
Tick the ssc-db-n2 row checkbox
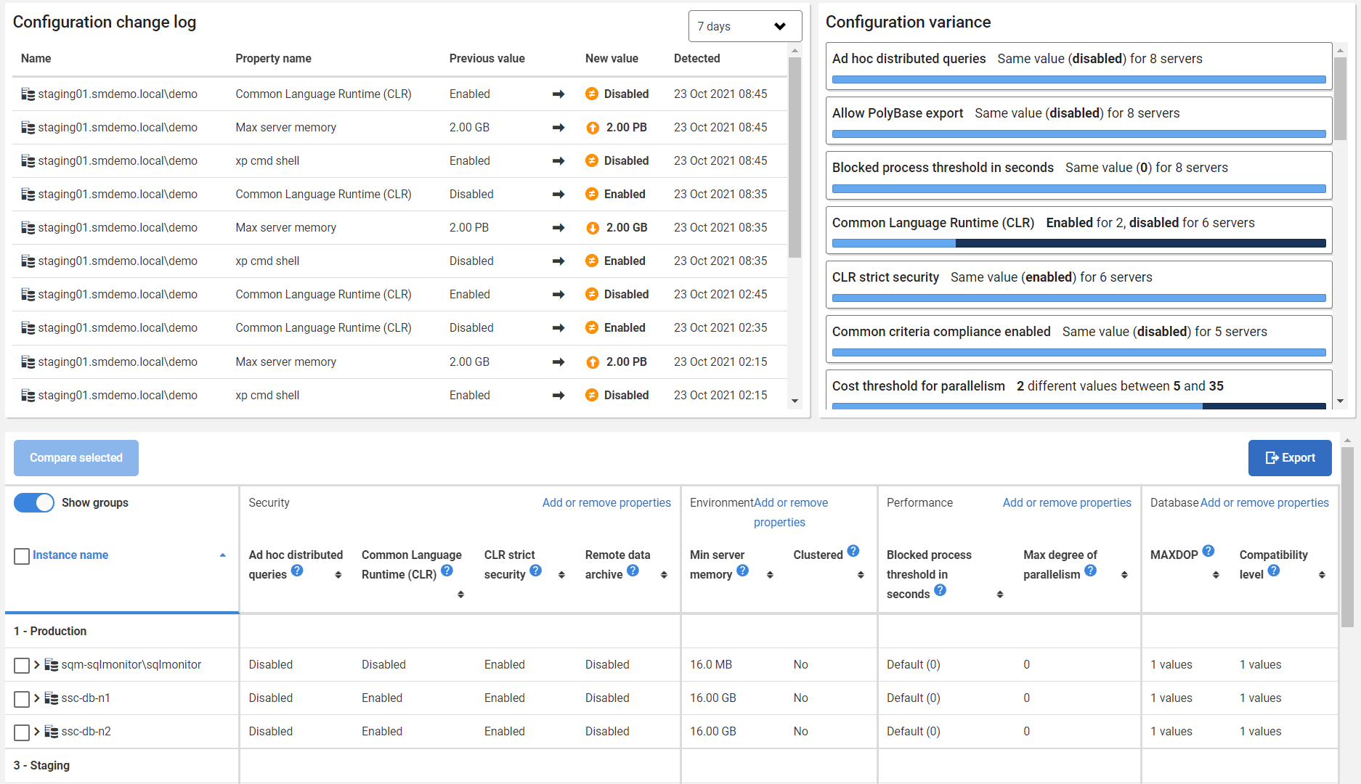(x=22, y=732)
